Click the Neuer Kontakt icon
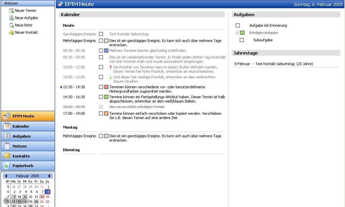The image size is (345, 207). [11, 32]
